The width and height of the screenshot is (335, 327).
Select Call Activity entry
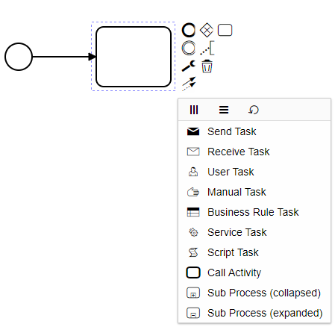pyautogui.click(x=254, y=272)
